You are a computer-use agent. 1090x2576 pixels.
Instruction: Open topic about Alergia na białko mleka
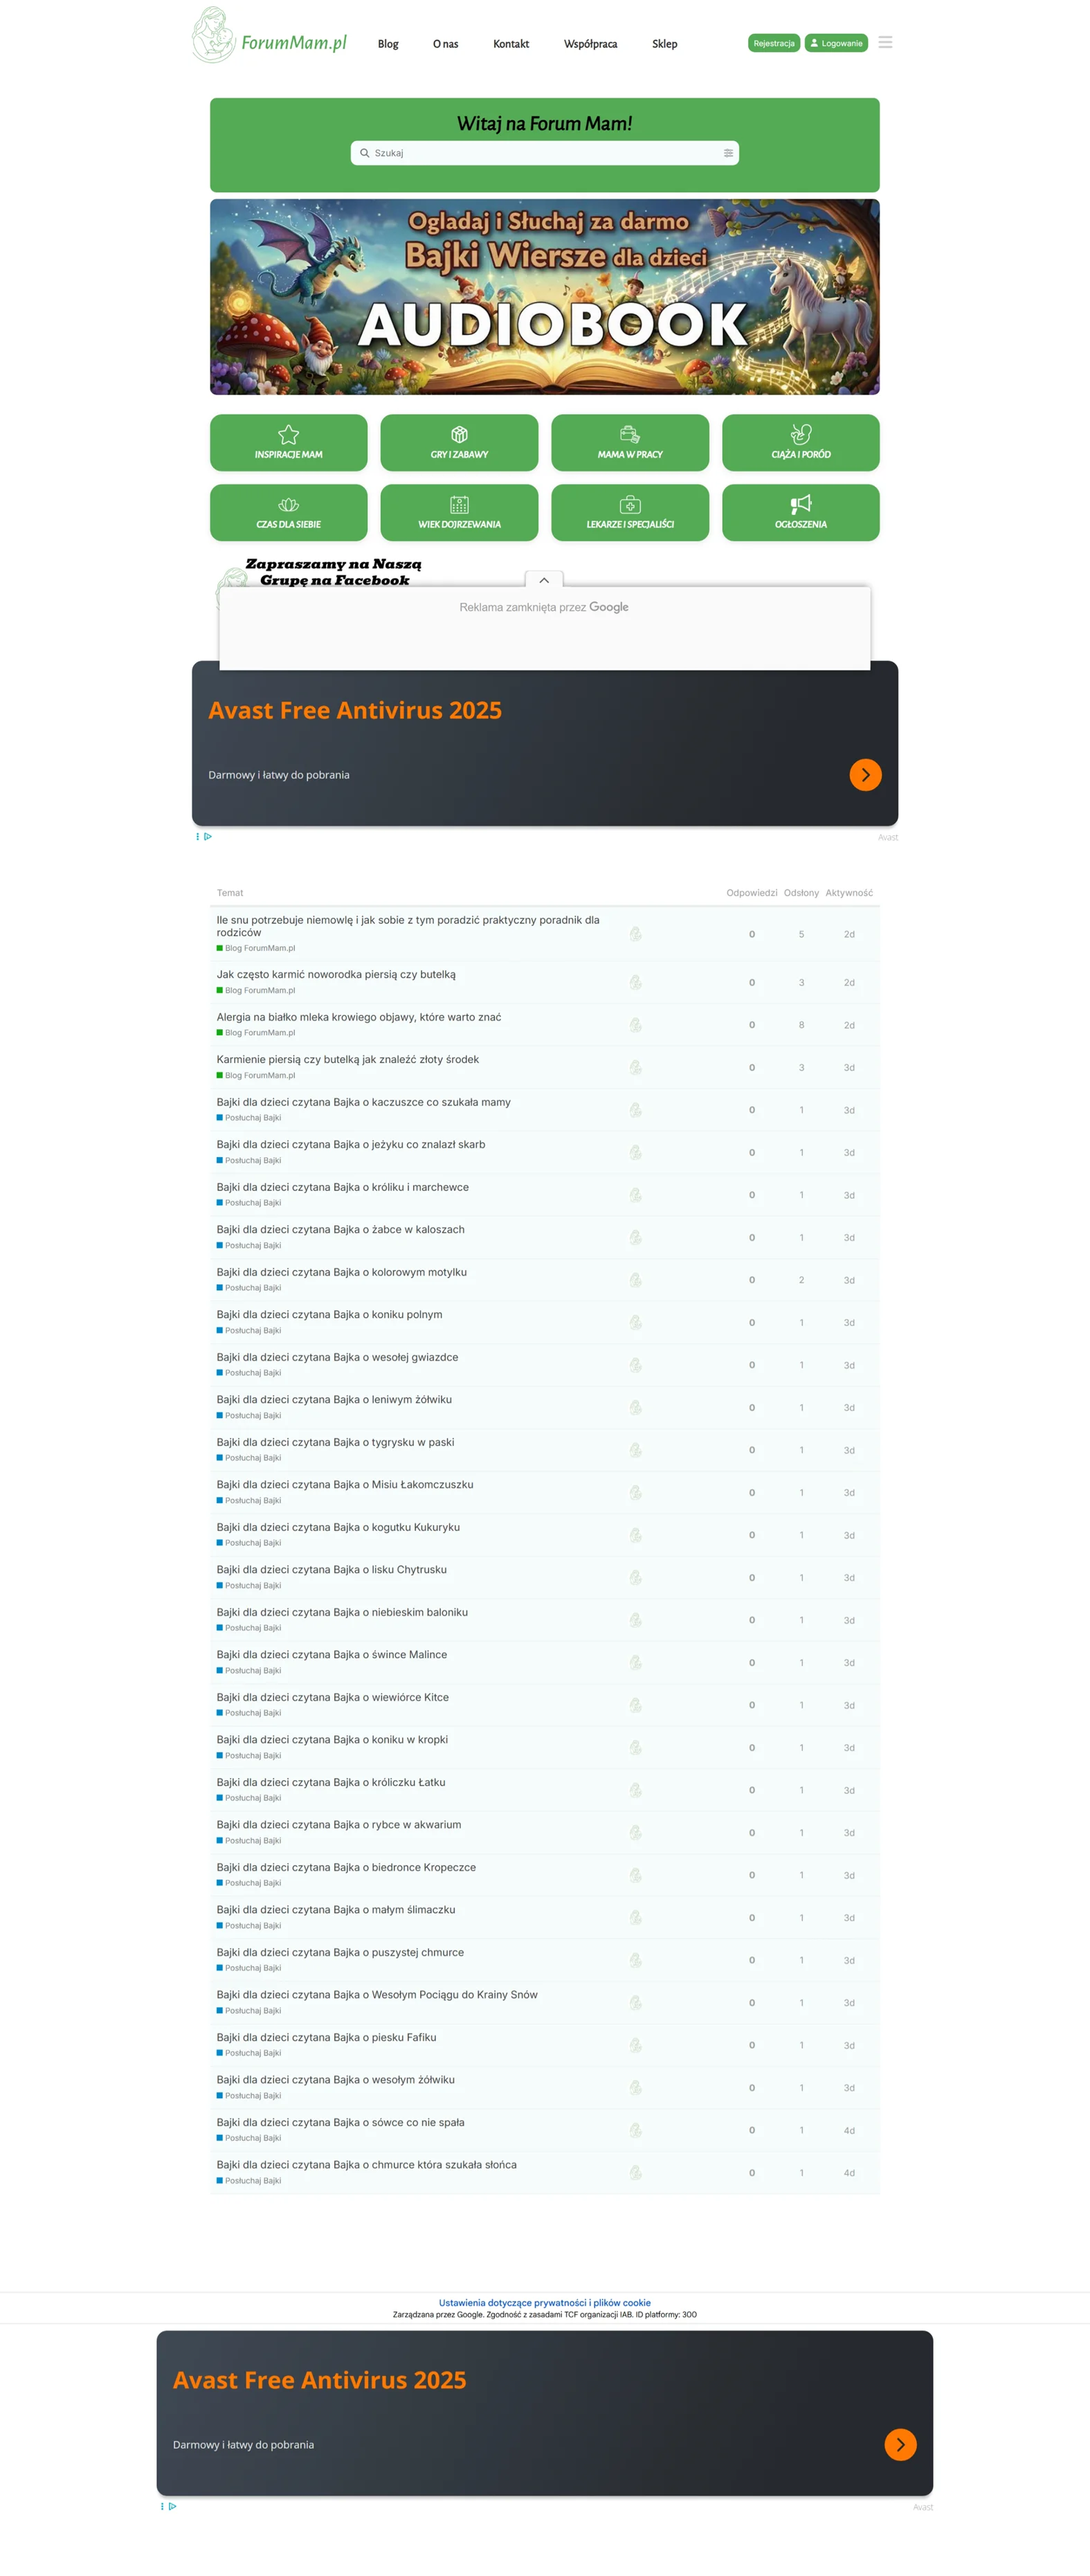(x=358, y=1016)
